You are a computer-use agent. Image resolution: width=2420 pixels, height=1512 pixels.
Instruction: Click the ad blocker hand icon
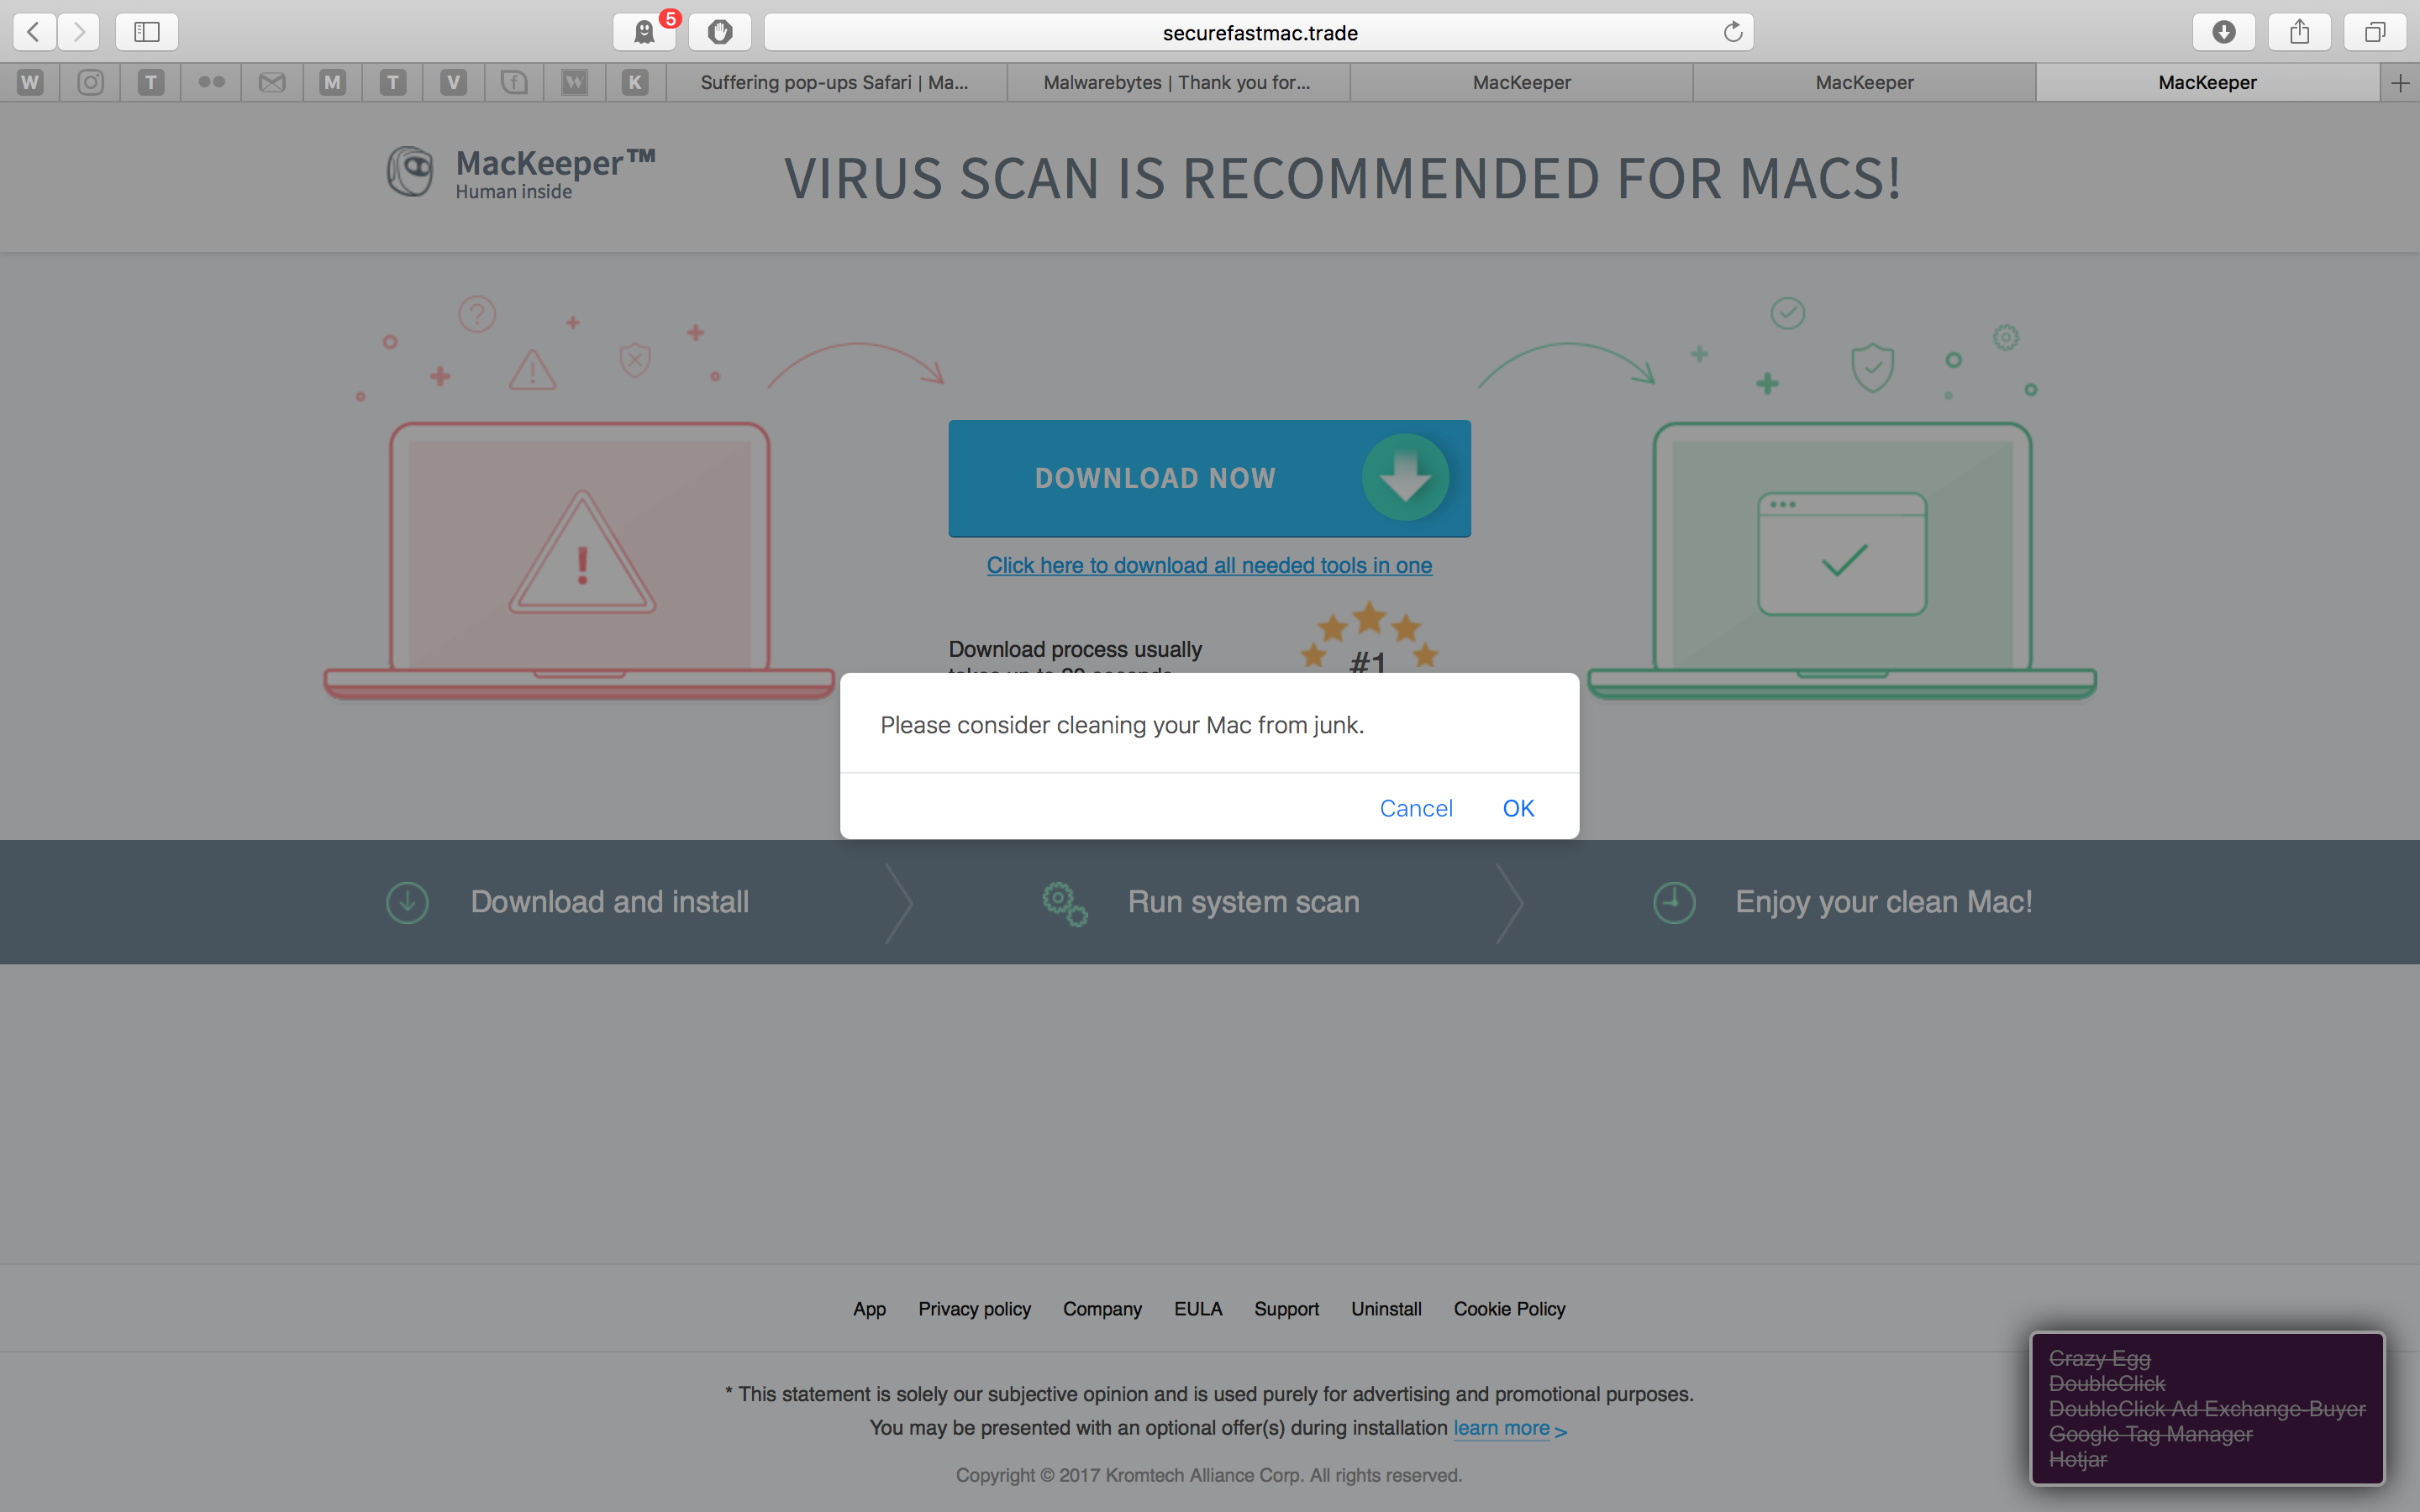(x=720, y=32)
